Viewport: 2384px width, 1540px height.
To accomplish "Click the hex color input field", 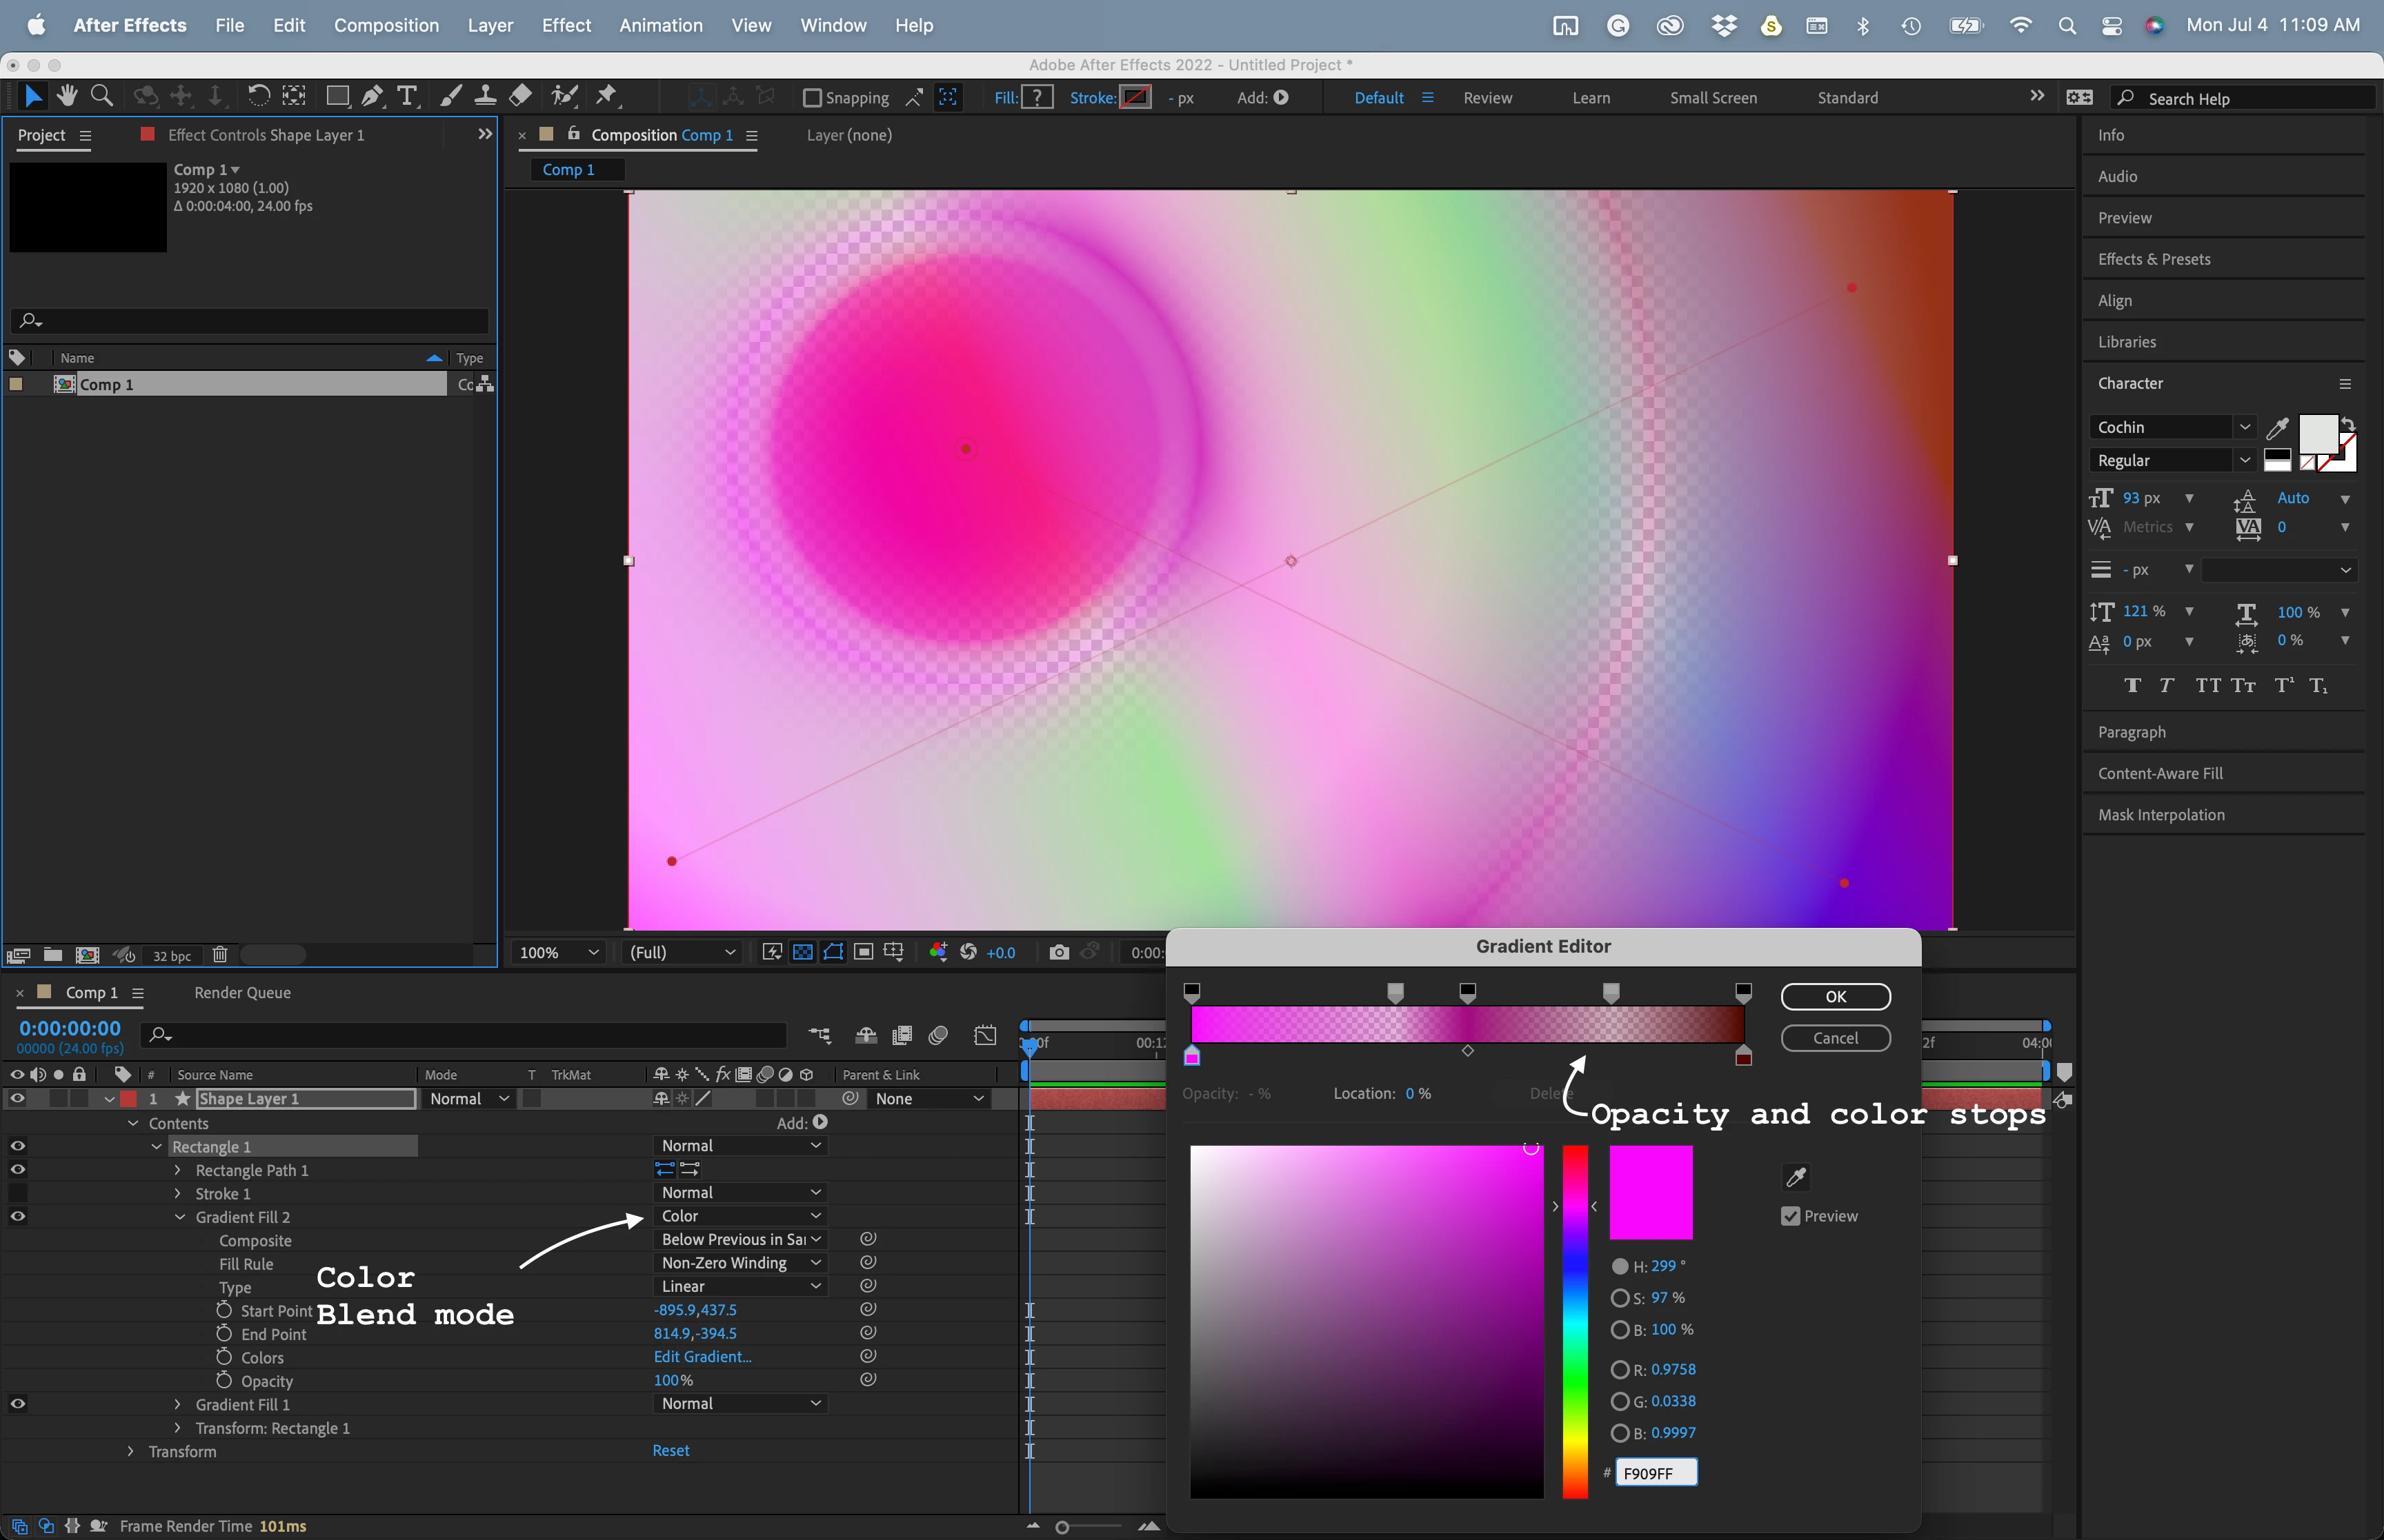I will point(1656,1473).
